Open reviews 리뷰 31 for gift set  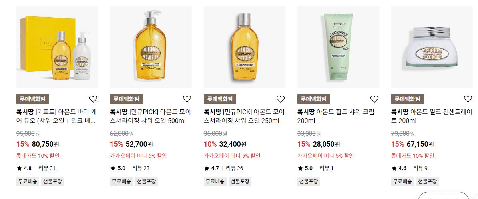[x=47, y=168]
